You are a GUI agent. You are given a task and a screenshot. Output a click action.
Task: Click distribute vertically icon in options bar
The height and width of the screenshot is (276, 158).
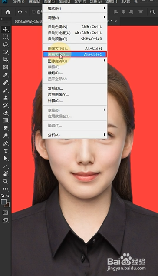point(141,12)
